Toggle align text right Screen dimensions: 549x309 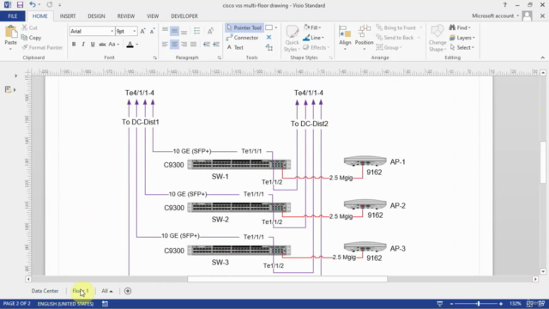click(184, 44)
